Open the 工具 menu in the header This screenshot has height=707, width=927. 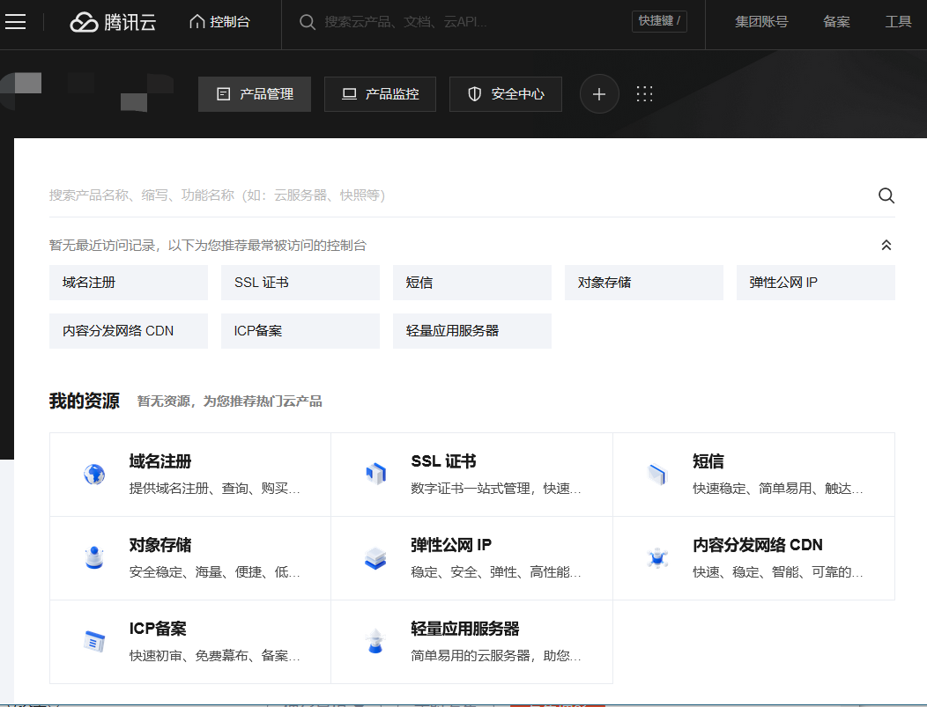[898, 22]
